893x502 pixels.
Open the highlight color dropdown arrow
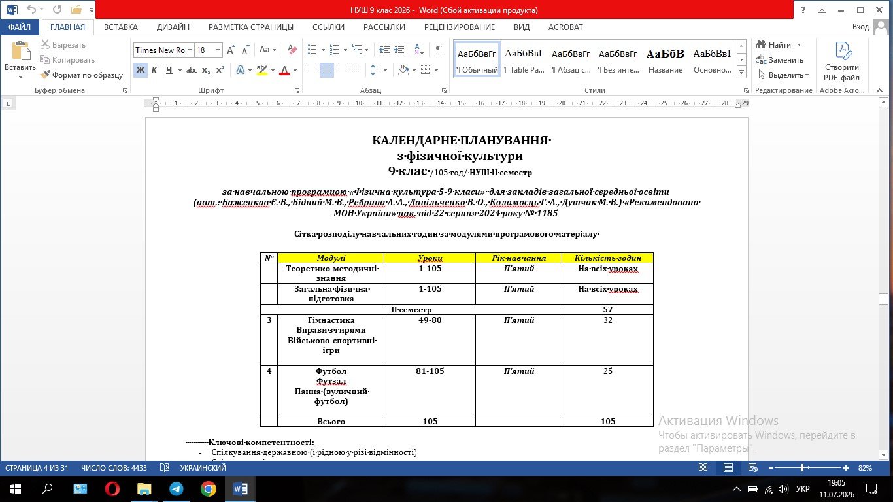click(273, 70)
